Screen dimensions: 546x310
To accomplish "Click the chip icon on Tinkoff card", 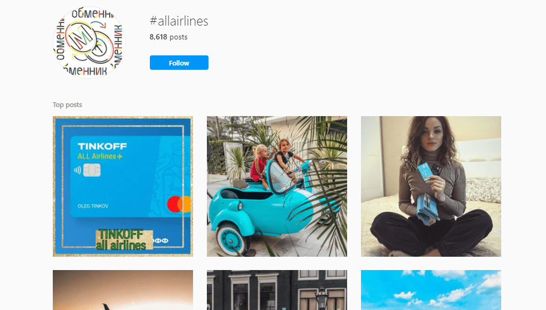I will pyautogui.click(x=92, y=170).
